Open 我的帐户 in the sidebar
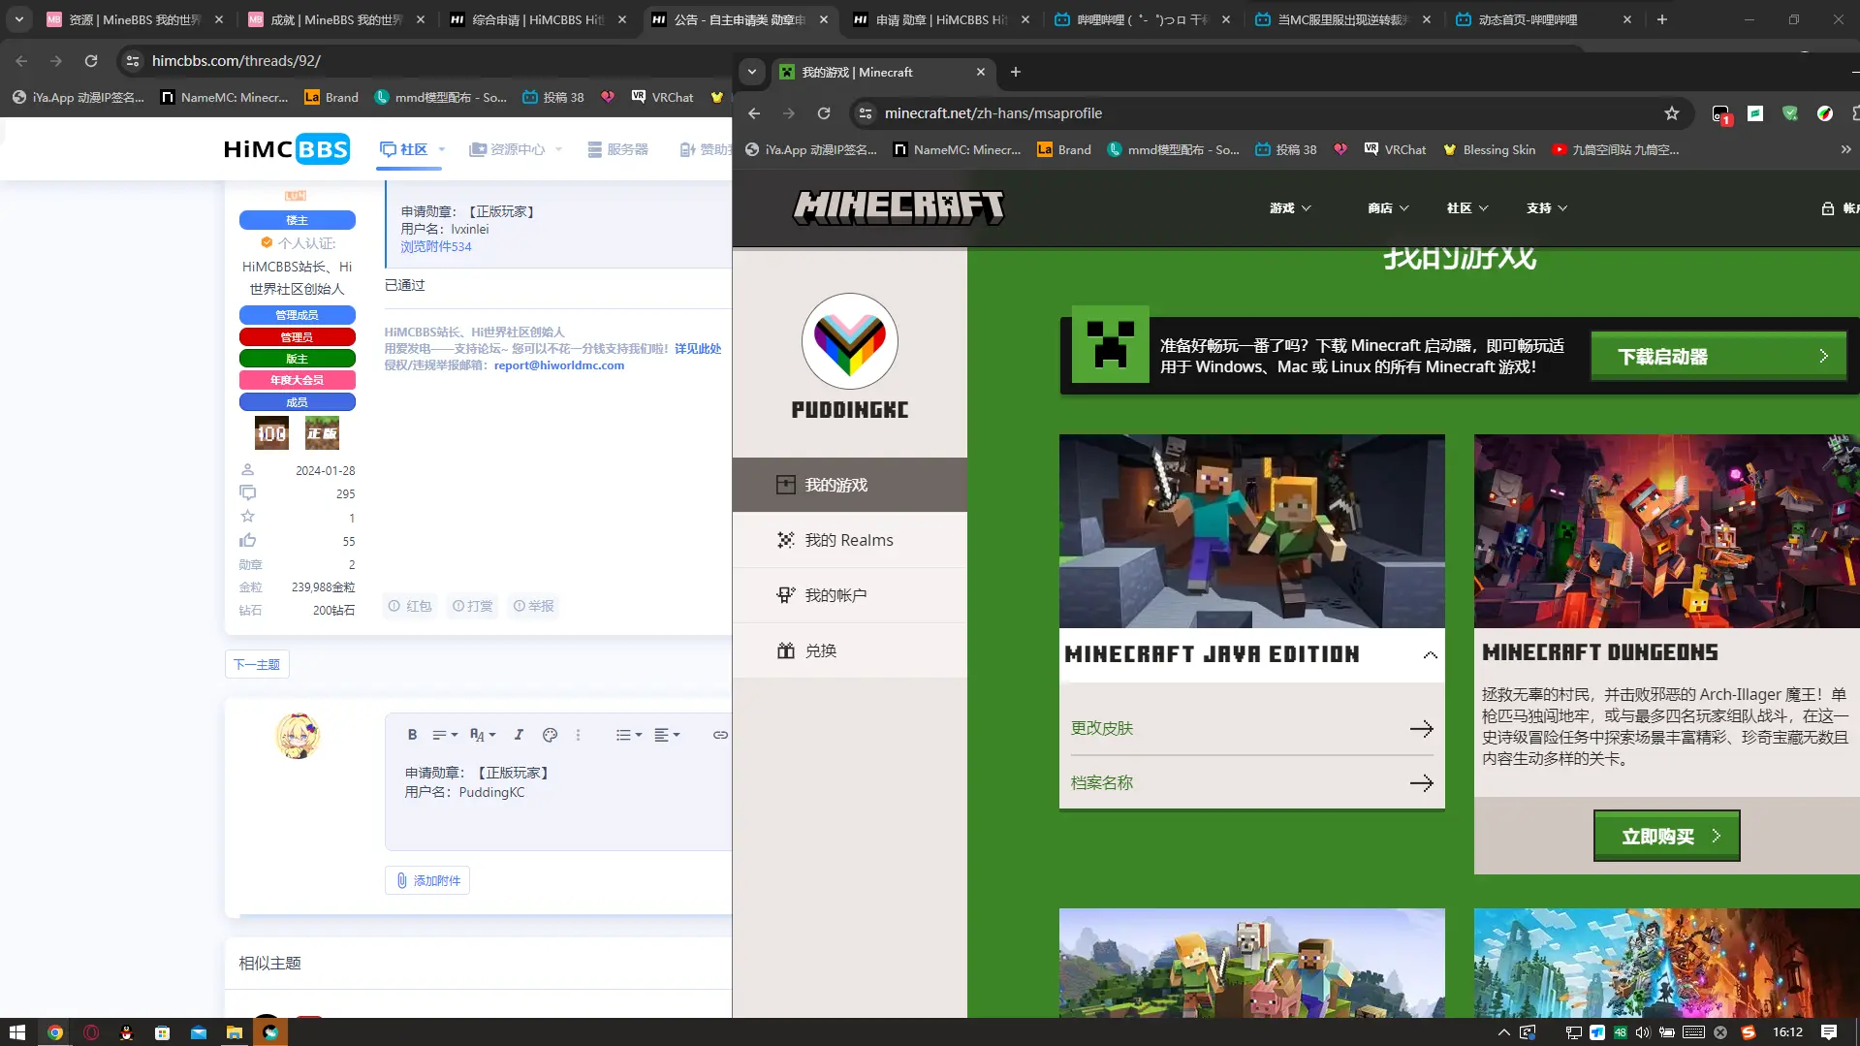 click(x=835, y=595)
